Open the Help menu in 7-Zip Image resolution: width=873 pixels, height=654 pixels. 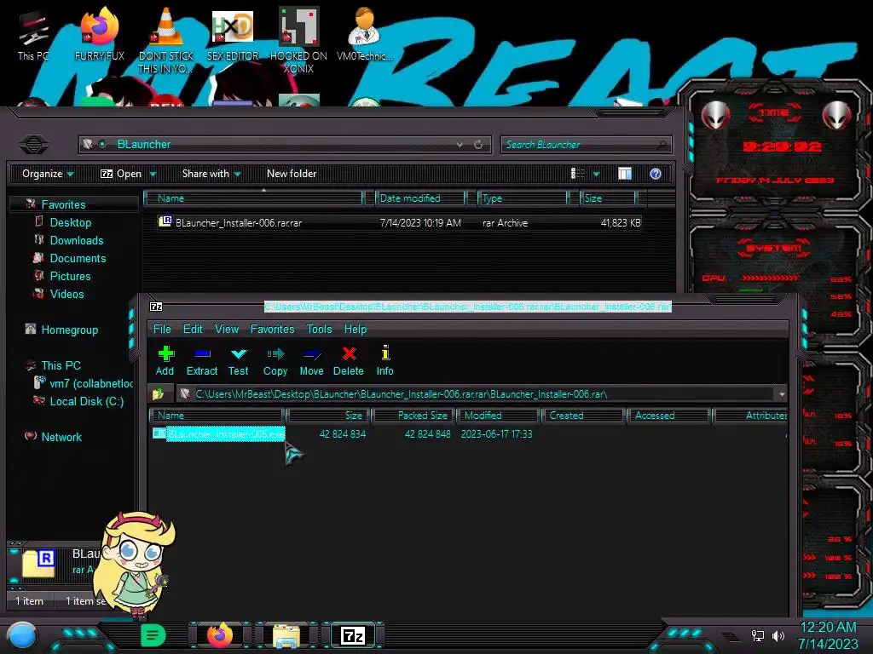356,330
